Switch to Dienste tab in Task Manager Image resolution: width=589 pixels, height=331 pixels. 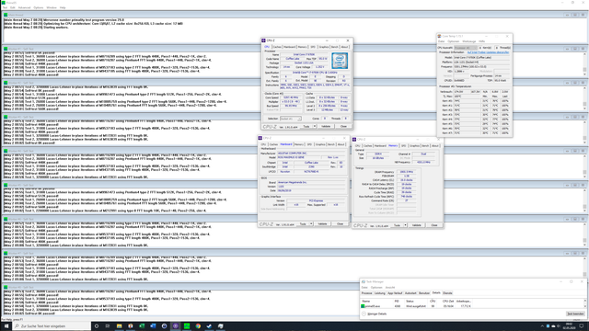(448, 293)
